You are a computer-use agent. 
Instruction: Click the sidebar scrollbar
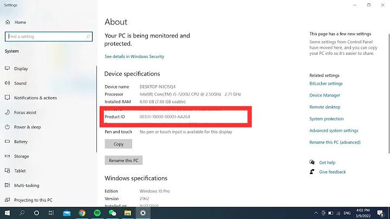96,109
